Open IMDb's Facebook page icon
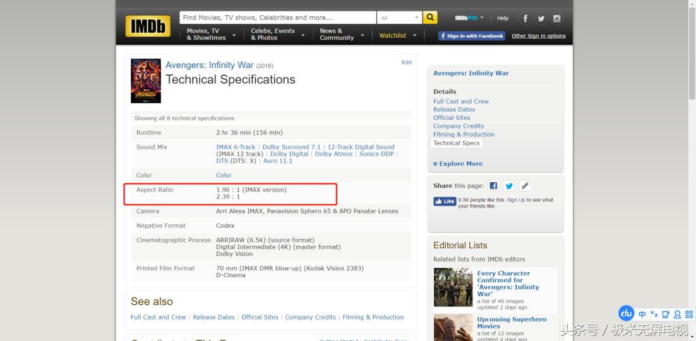The width and height of the screenshot is (696, 341). point(525,18)
